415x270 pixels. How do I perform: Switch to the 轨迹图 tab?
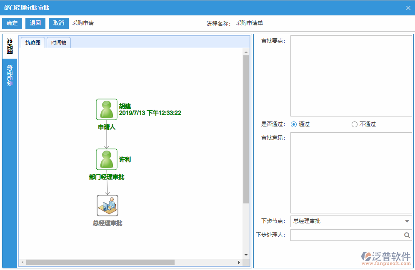33,43
